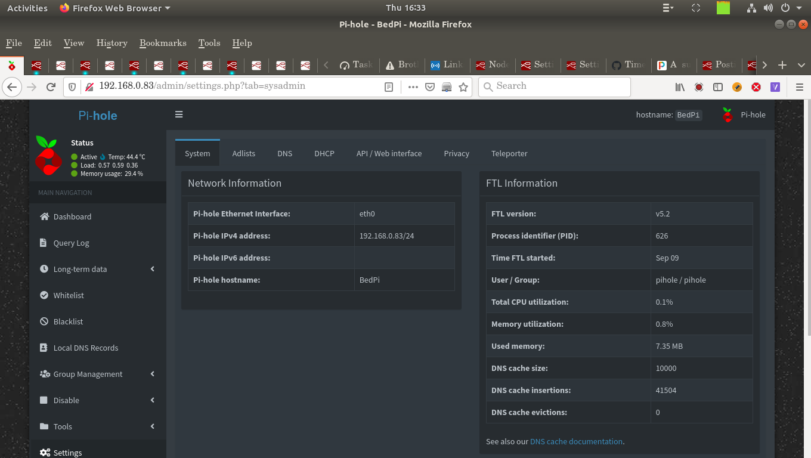
Task: Bookmark this page with the star
Action: (x=463, y=87)
